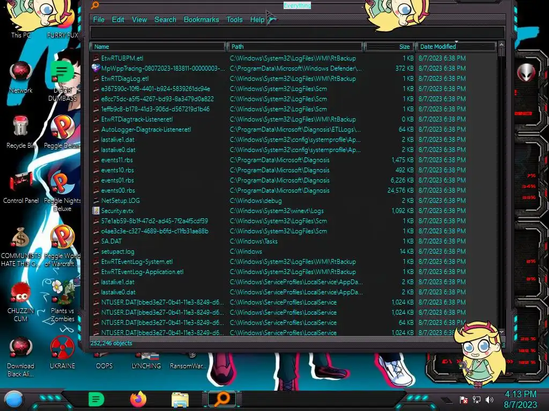Select EtwRTDiagtrack-Listener.etl file
Screen dimensions: 549x411
[137, 119]
